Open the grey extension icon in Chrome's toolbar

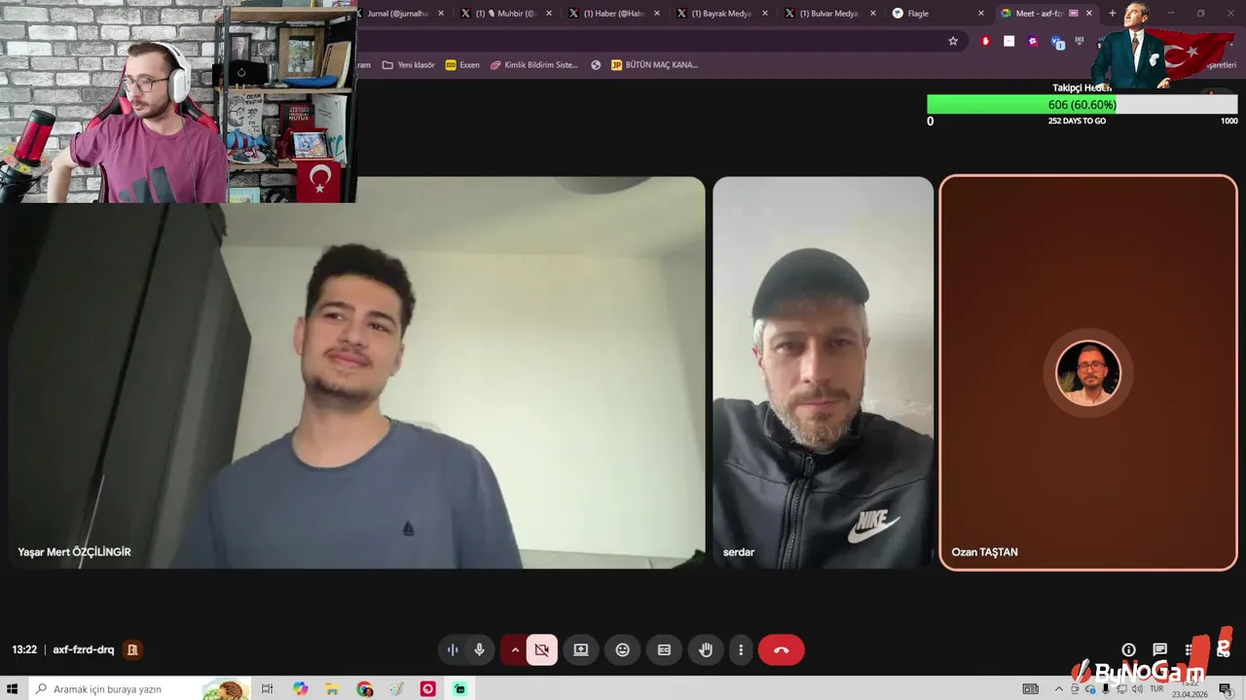pos(1080,41)
